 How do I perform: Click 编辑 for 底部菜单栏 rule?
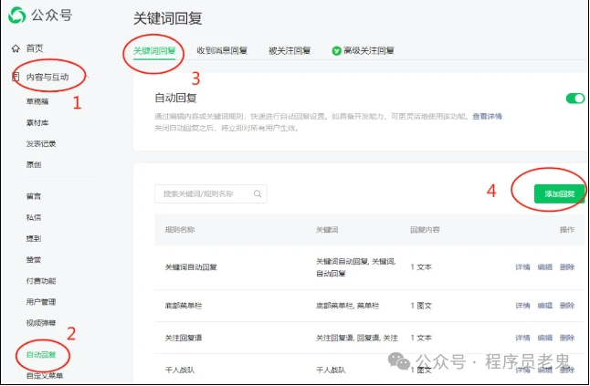tap(545, 306)
